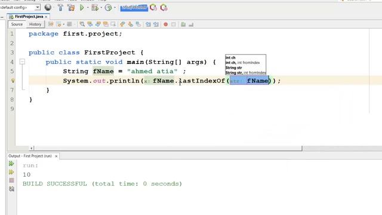
Task: Click the output value '10'
Action: tap(26, 174)
